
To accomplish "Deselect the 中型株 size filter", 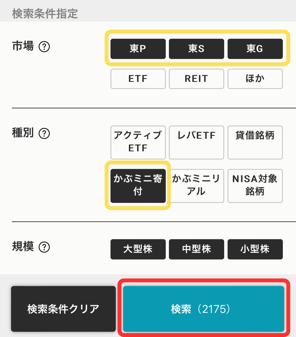I will click(196, 249).
